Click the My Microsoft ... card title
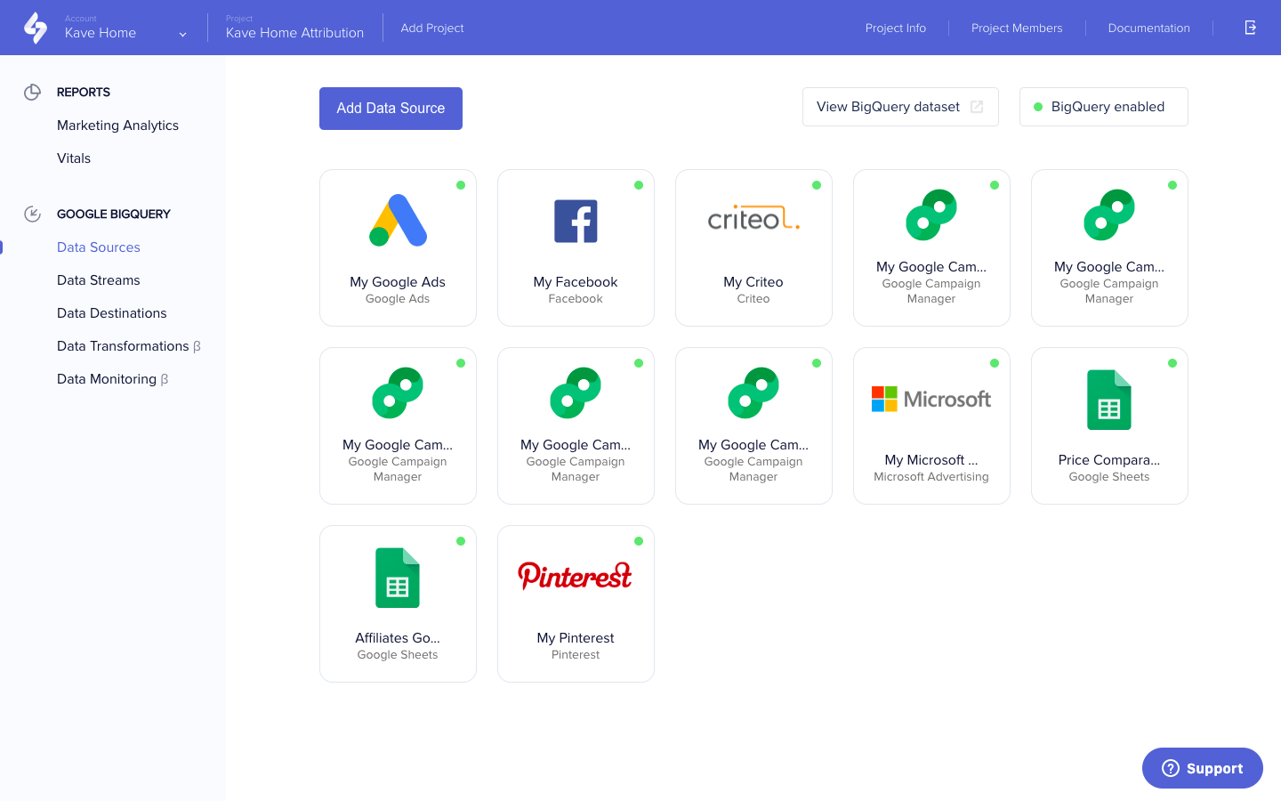Viewport: 1281px width, 801px height. [x=931, y=460]
